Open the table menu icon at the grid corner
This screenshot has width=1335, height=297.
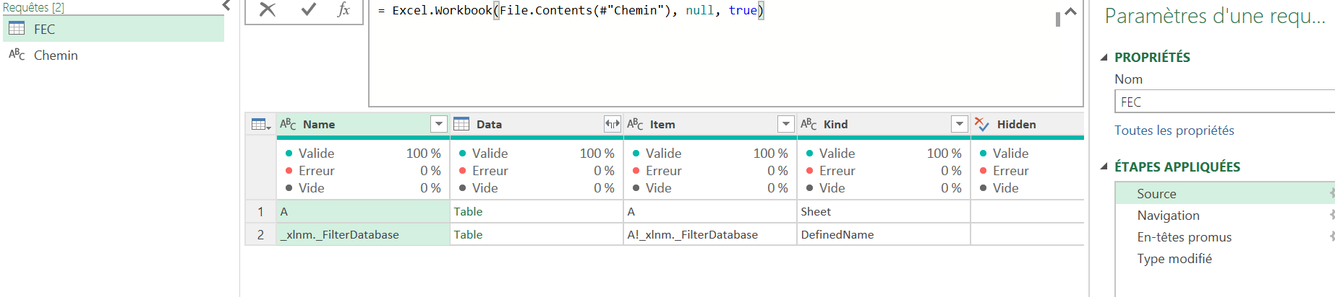pyautogui.click(x=260, y=124)
